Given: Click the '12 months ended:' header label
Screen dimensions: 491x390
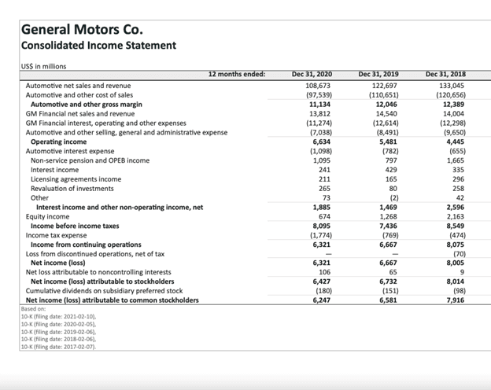Looking at the screenshot, I should 237,74.
